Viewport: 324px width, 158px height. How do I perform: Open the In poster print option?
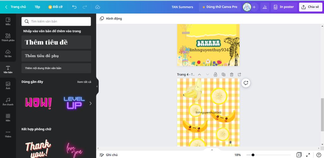click(284, 7)
